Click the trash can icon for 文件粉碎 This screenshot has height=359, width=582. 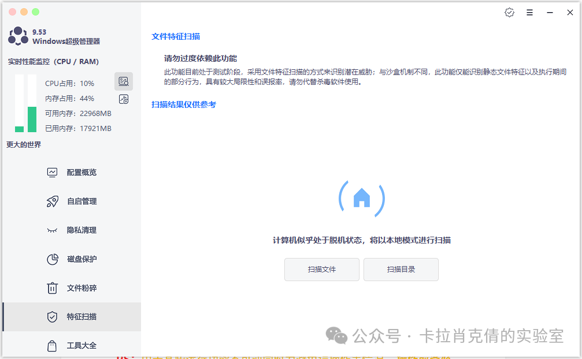point(53,288)
